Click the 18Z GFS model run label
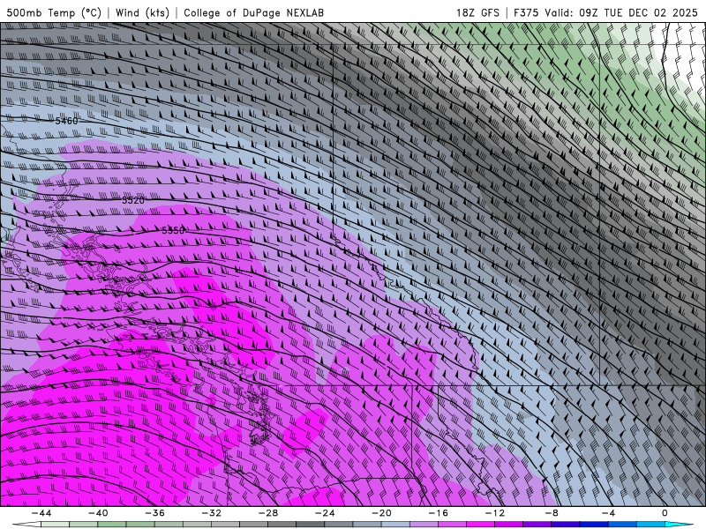706x529 pixels. point(477,12)
